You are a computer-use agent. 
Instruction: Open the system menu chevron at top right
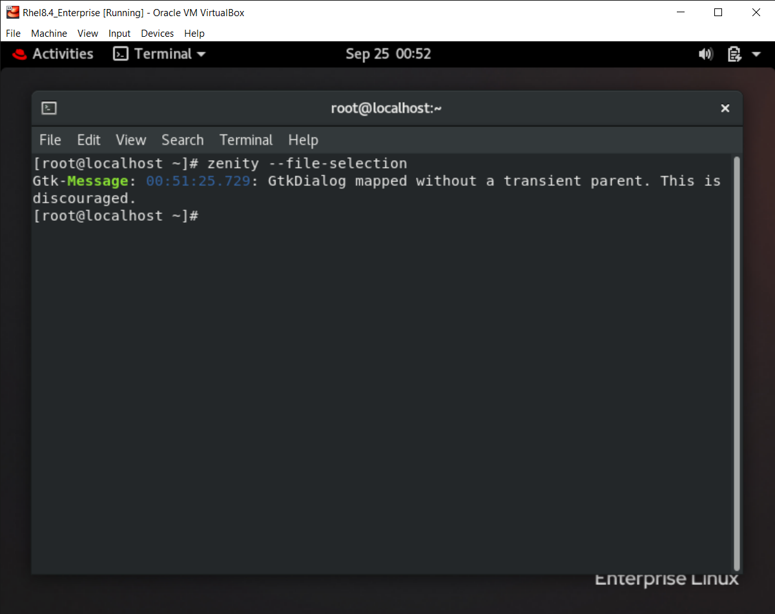point(756,55)
